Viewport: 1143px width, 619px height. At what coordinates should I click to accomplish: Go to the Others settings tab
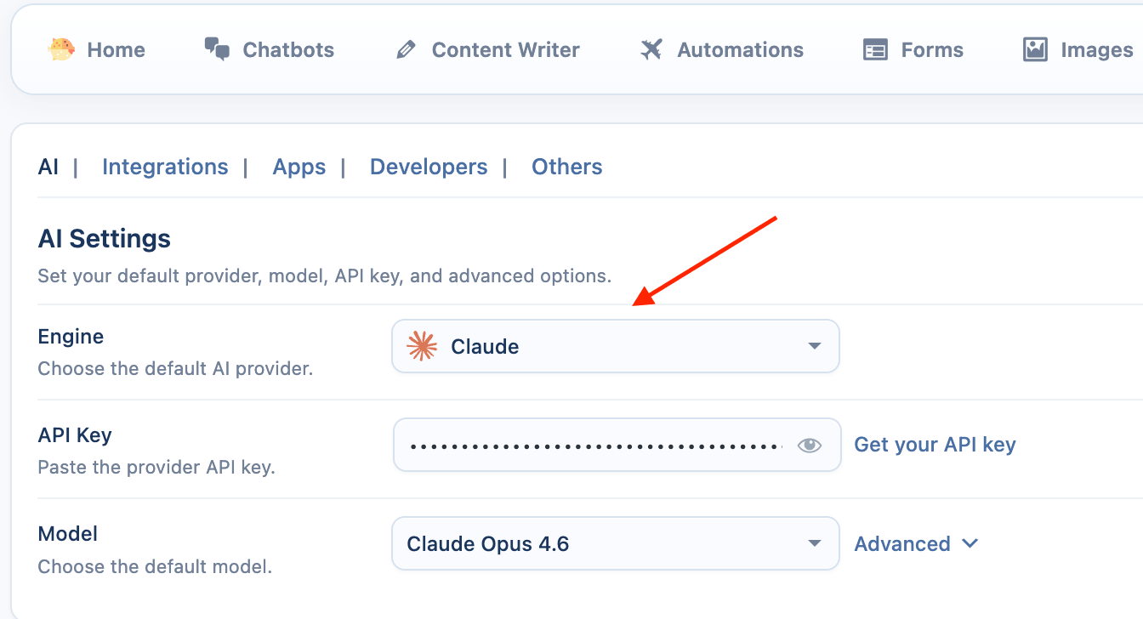(x=566, y=167)
